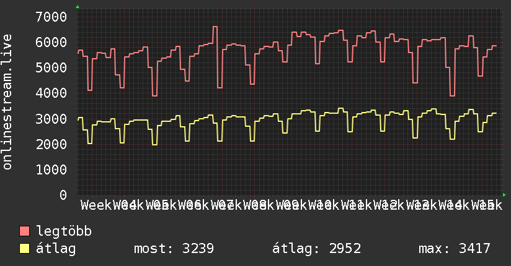Click the 5000 y-axis label
This screenshot has height=266, width=511.
click(51, 67)
